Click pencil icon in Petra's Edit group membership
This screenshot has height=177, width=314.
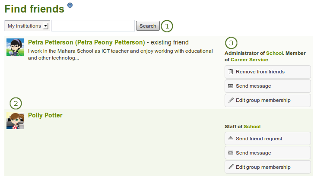point(231,100)
